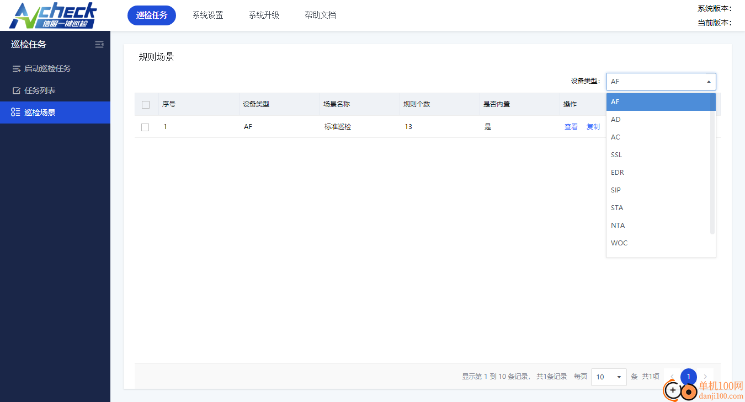745x402 pixels.
Task: Click the dropdown list scrollbar
Action: coord(712,164)
